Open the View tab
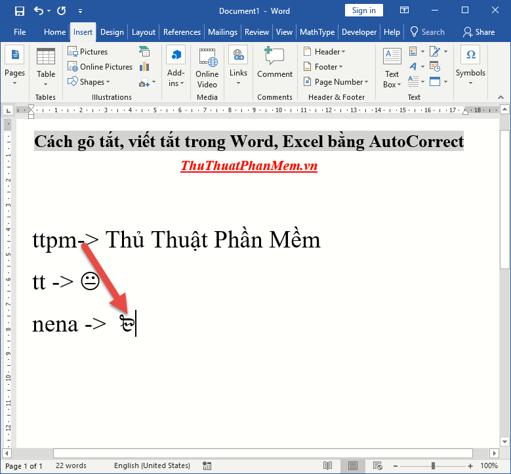The height and width of the screenshot is (474, 511). coord(284,32)
